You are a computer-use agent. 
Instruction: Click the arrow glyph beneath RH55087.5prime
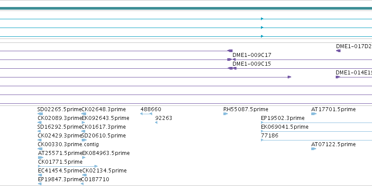[226, 114]
